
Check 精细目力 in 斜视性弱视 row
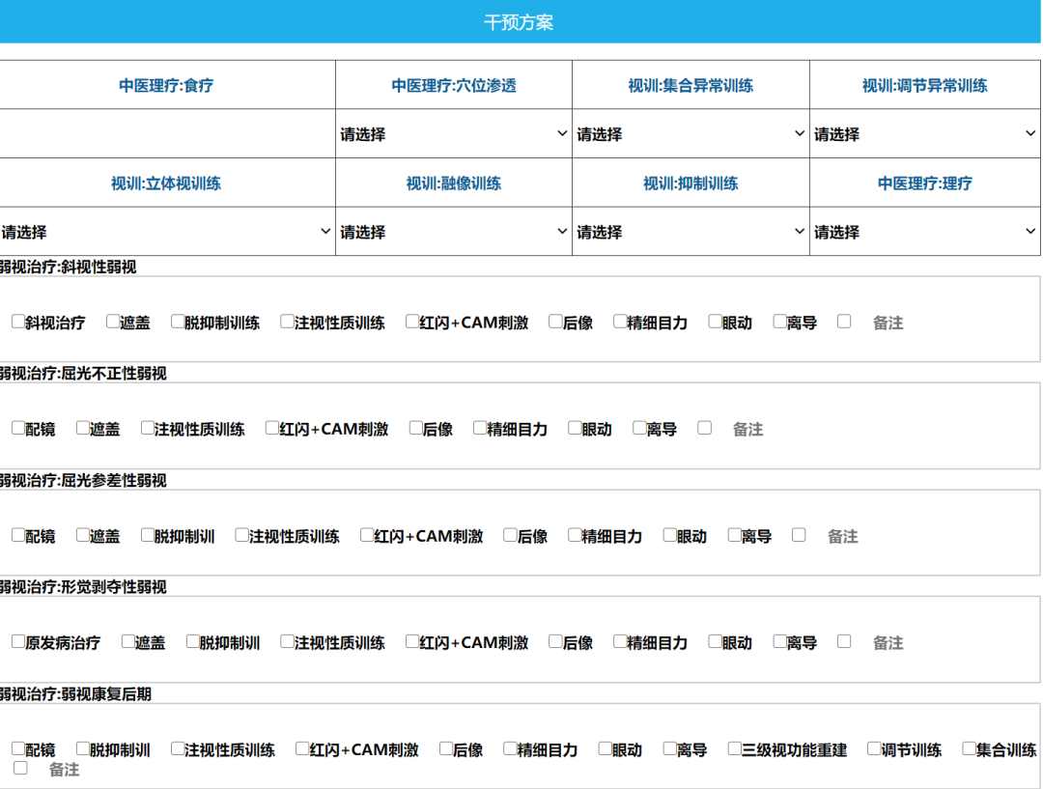[x=620, y=322]
